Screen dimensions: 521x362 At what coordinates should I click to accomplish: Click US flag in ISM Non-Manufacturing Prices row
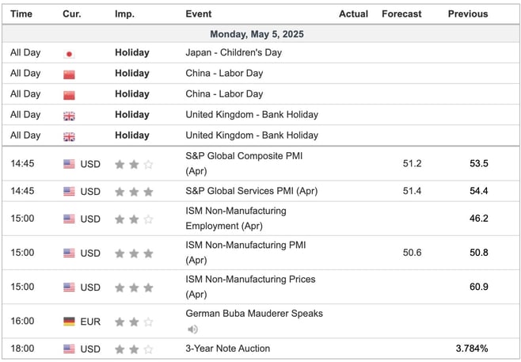coord(69,288)
